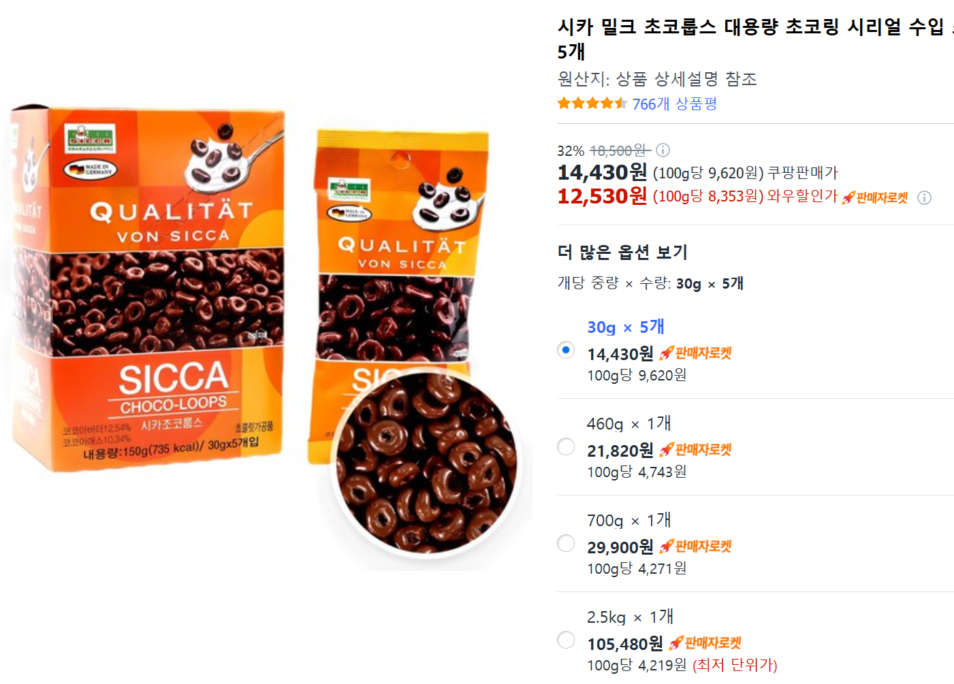Click the info icon next to 18,500원

coord(663,150)
